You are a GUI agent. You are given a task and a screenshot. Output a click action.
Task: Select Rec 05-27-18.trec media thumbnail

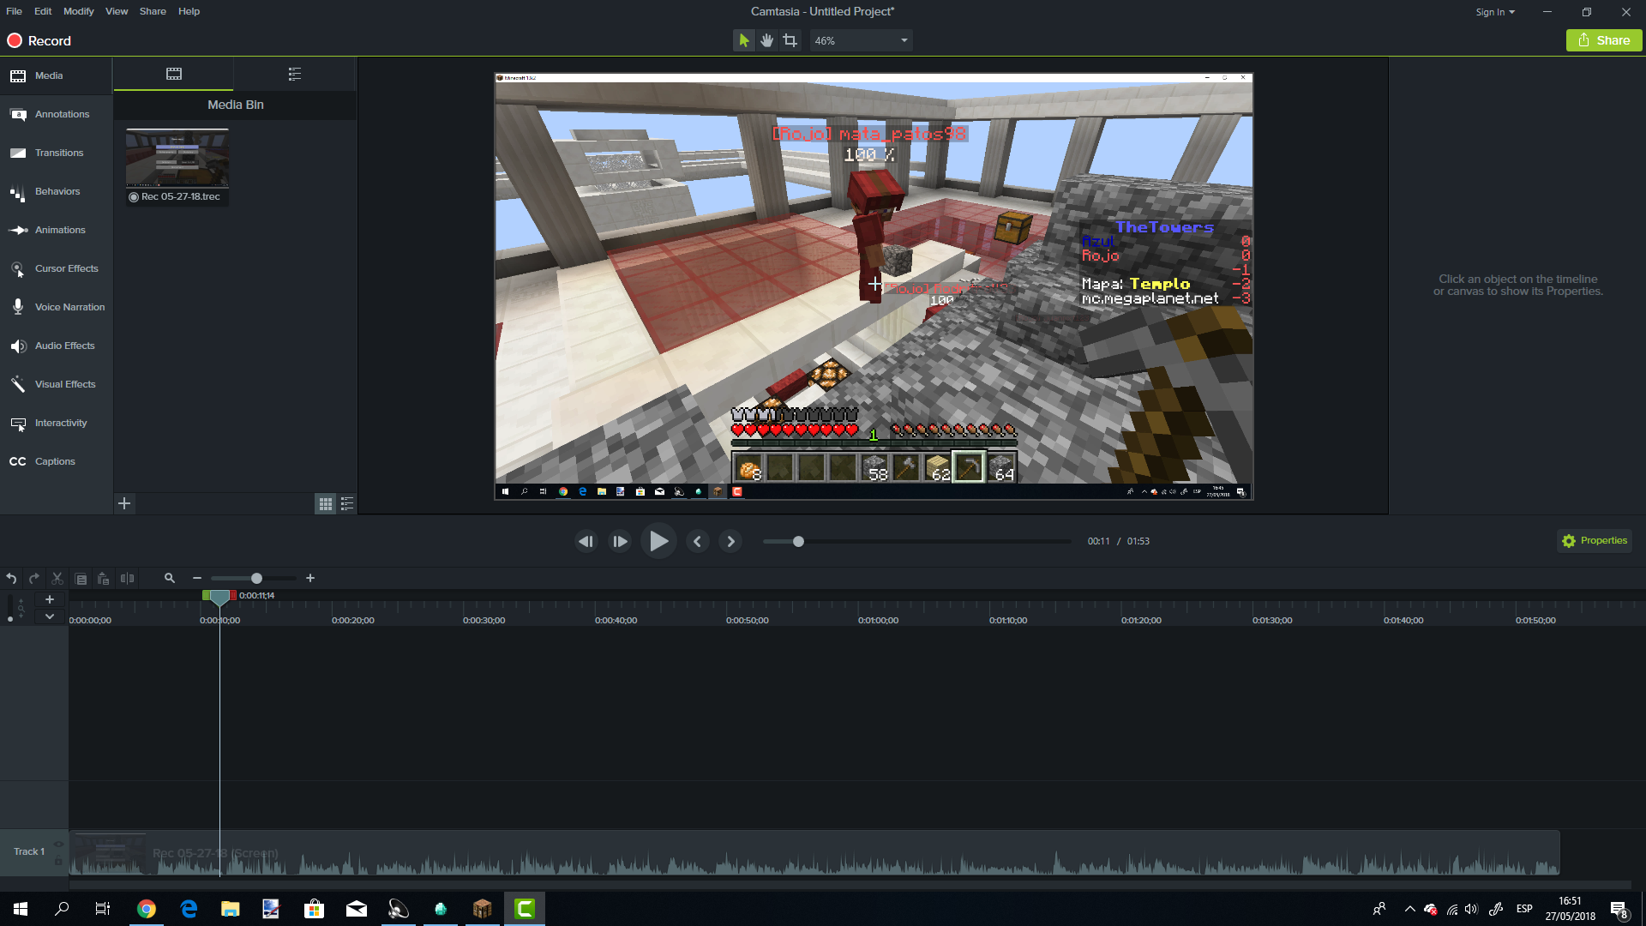pos(177,166)
